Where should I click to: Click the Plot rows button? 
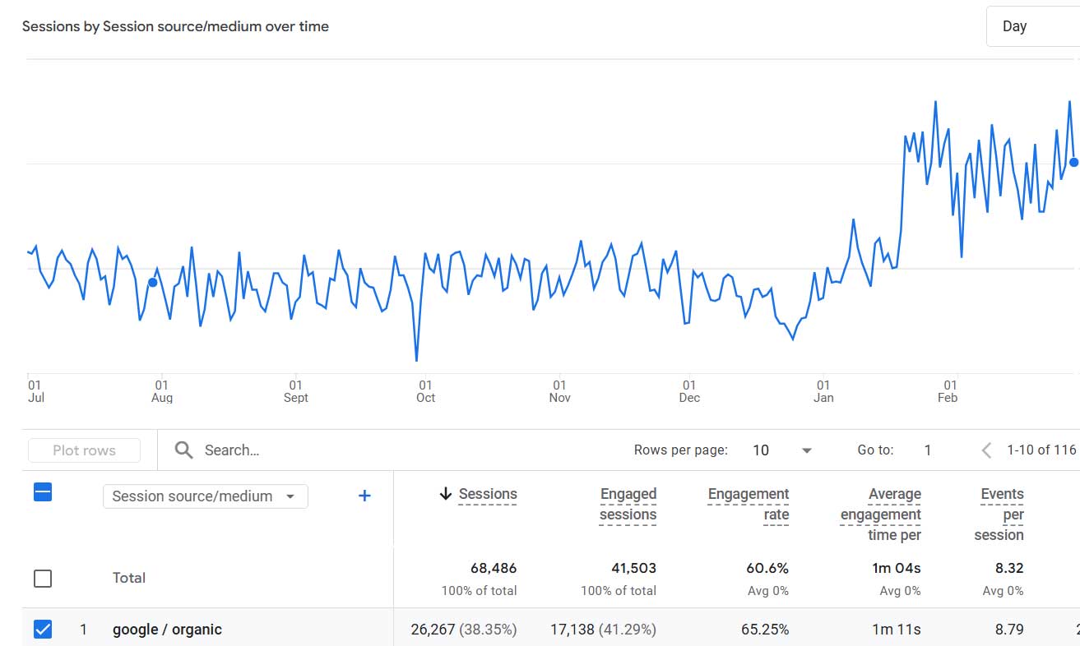click(x=84, y=450)
